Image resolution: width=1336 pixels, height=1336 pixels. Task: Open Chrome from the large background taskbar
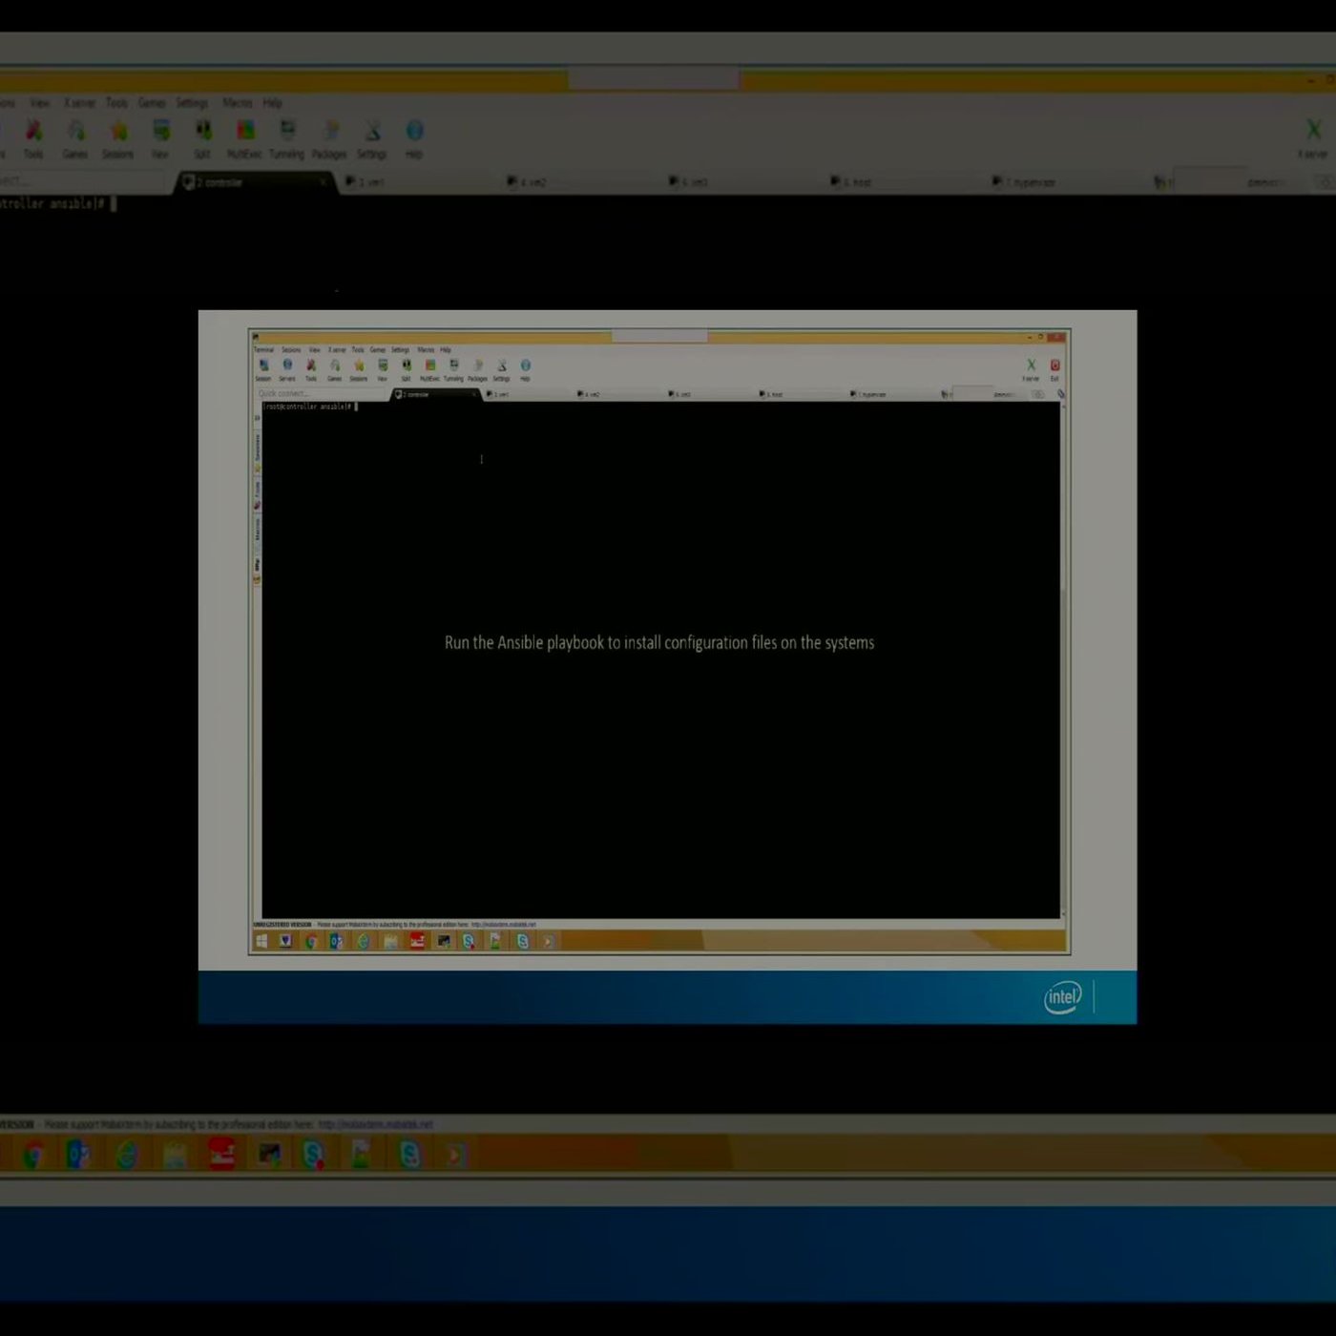pos(33,1155)
